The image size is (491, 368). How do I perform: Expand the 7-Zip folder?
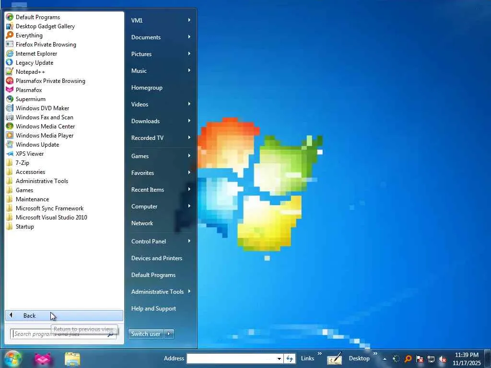coord(64,163)
